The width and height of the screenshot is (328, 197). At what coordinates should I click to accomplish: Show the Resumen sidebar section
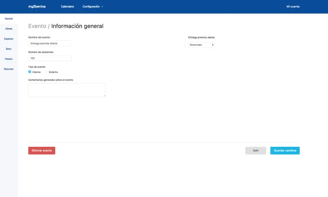9,69
